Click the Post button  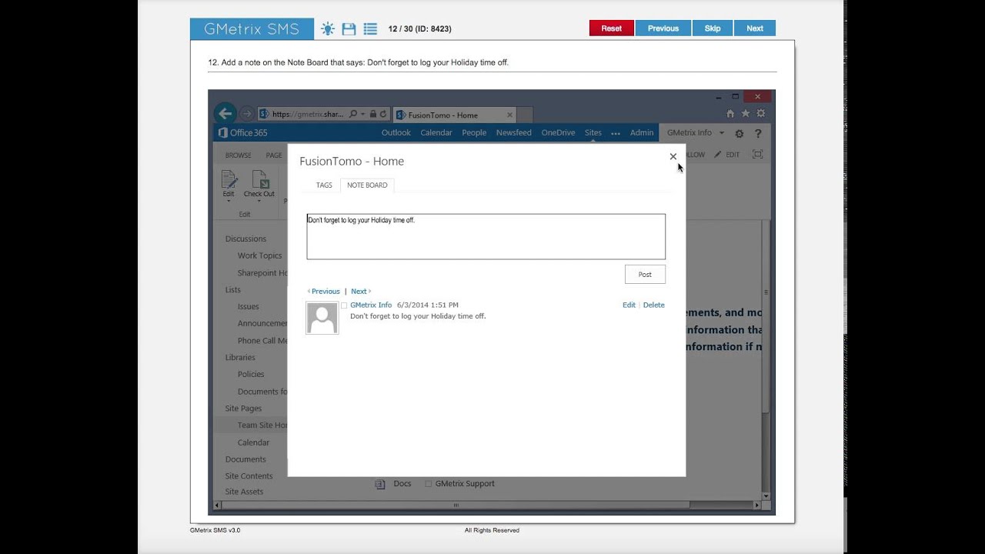coord(645,275)
